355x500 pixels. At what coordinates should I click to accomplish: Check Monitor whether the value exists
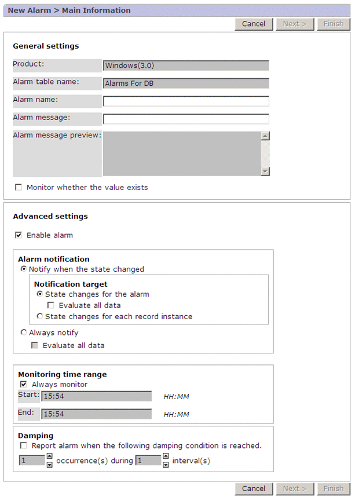coord(19,187)
